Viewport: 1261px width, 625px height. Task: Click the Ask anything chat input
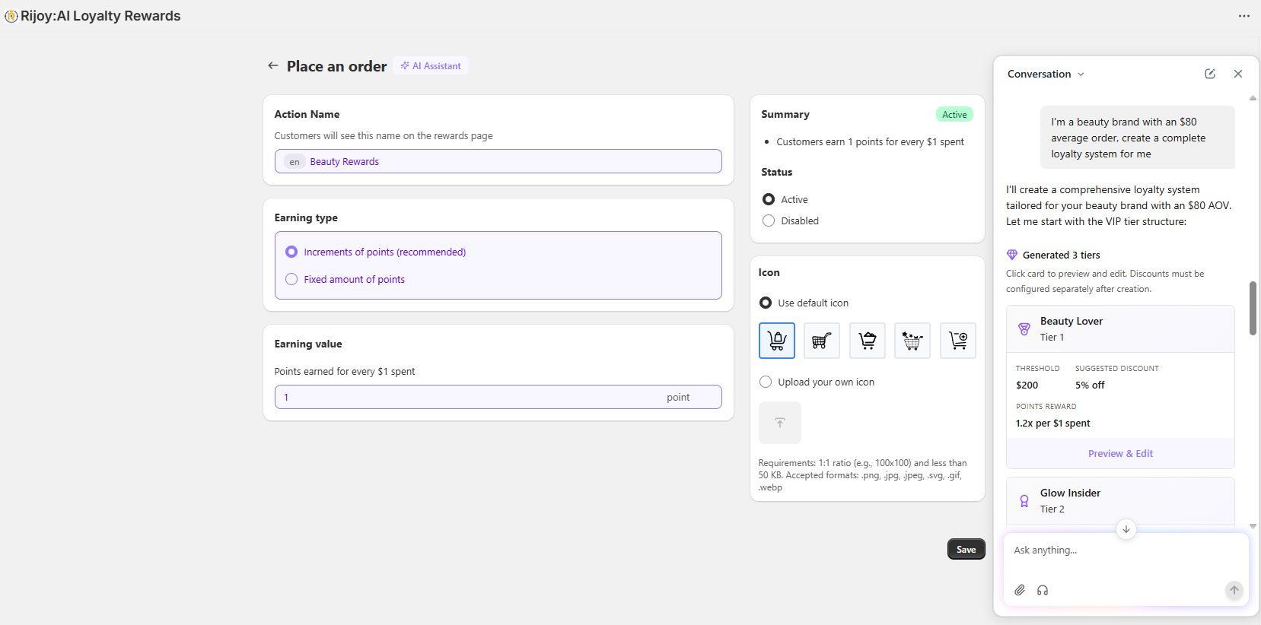pyautogui.click(x=1126, y=550)
